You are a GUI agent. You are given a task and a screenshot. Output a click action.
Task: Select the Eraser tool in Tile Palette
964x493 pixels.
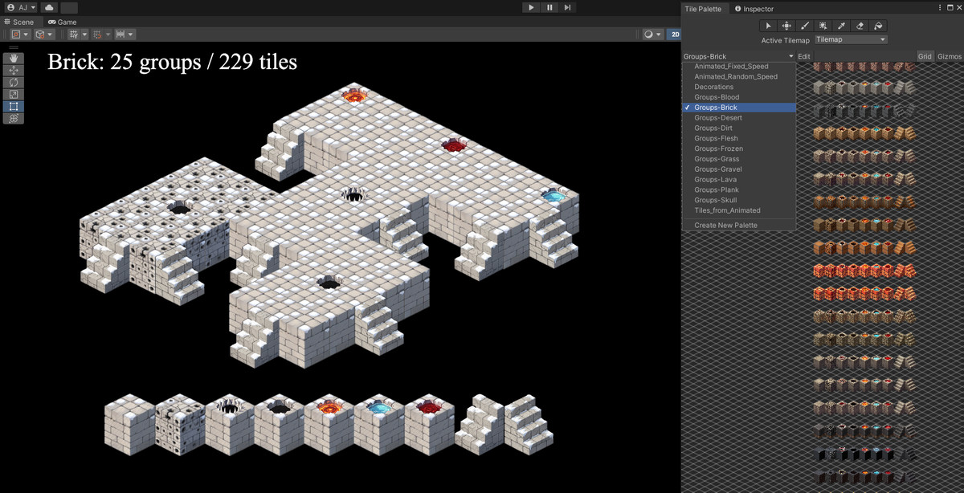click(x=860, y=26)
